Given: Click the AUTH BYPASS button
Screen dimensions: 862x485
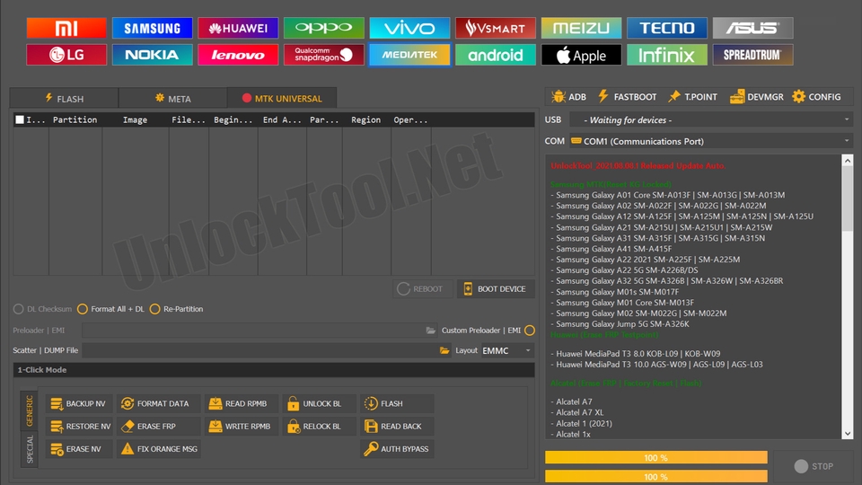Looking at the screenshot, I should click(397, 449).
